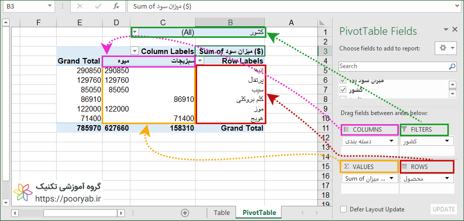
Task: Open the کشور (All) filter dropdown in row 1
Action: coord(135,32)
